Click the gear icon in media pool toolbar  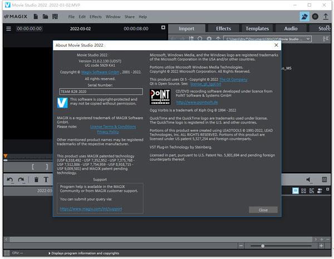coord(209,39)
